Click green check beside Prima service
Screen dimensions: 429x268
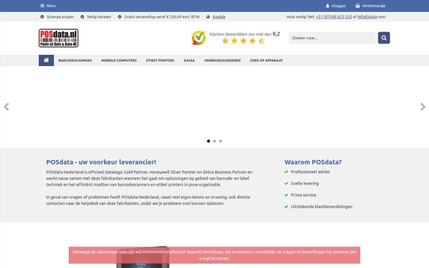[x=286, y=195]
